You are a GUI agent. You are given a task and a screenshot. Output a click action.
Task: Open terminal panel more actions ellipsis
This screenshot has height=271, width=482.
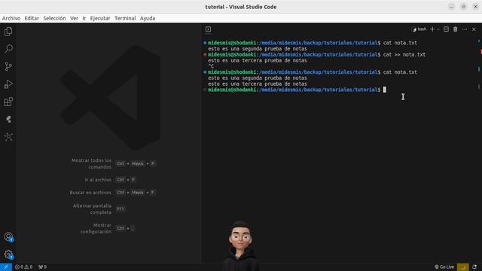pos(465,29)
